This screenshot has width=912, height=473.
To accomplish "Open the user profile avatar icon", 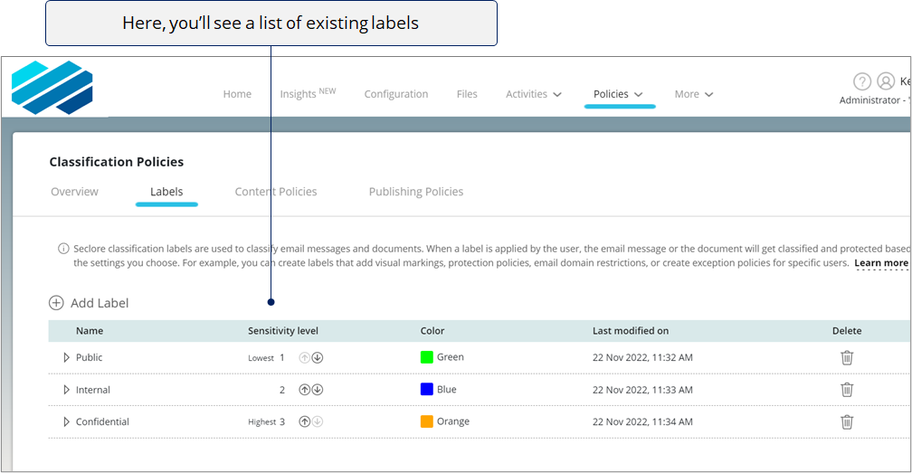I will [886, 80].
